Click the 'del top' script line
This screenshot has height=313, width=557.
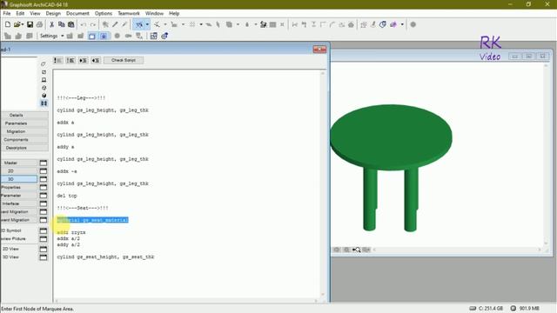point(67,196)
